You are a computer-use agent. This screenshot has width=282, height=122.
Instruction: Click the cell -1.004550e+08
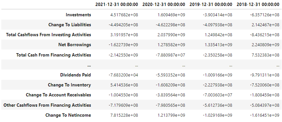coord(123,95)
